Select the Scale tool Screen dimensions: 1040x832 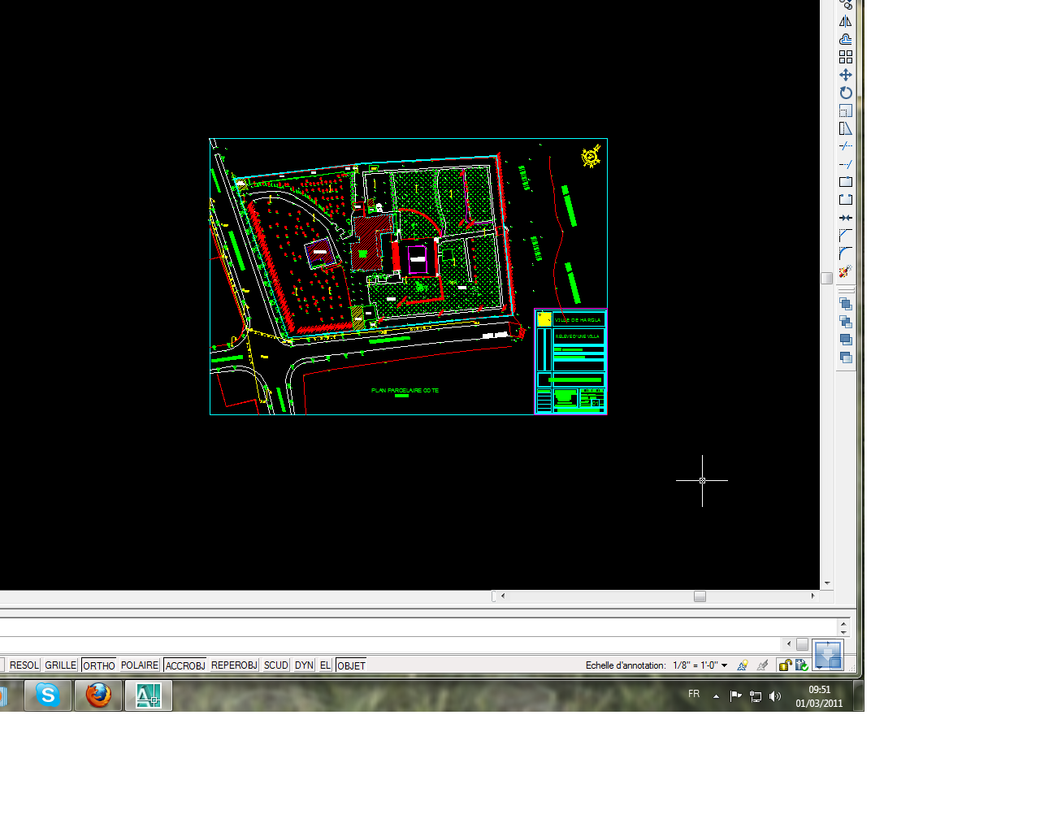pyautogui.click(x=846, y=110)
